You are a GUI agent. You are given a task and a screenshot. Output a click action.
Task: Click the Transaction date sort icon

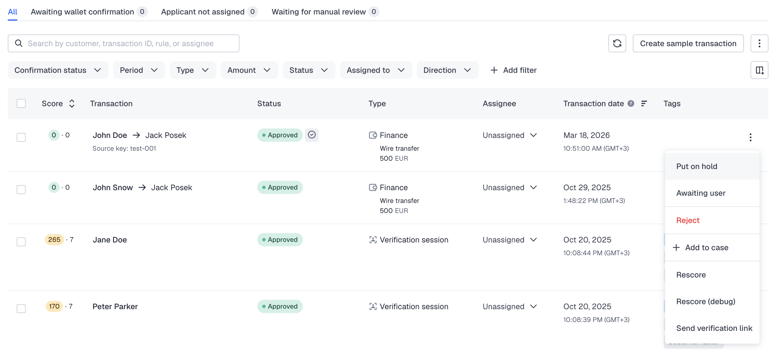pos(644,104)
